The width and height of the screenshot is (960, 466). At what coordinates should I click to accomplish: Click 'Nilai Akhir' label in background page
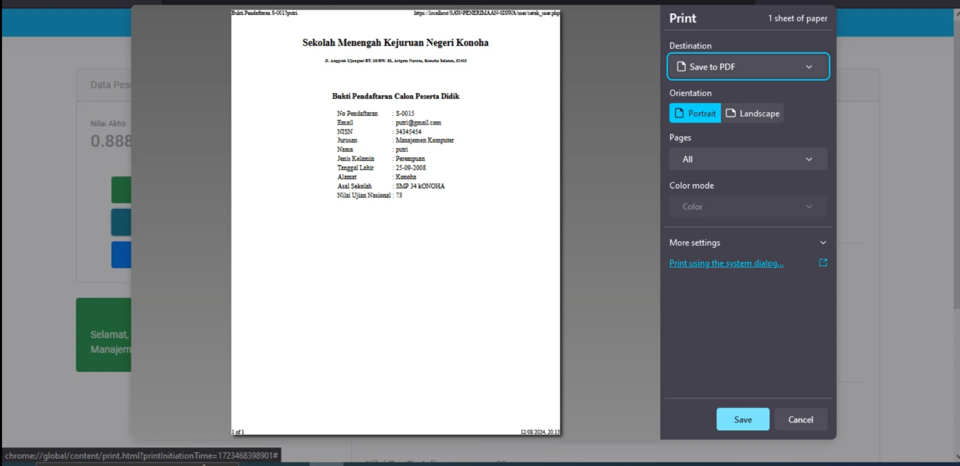click(108, 123)
